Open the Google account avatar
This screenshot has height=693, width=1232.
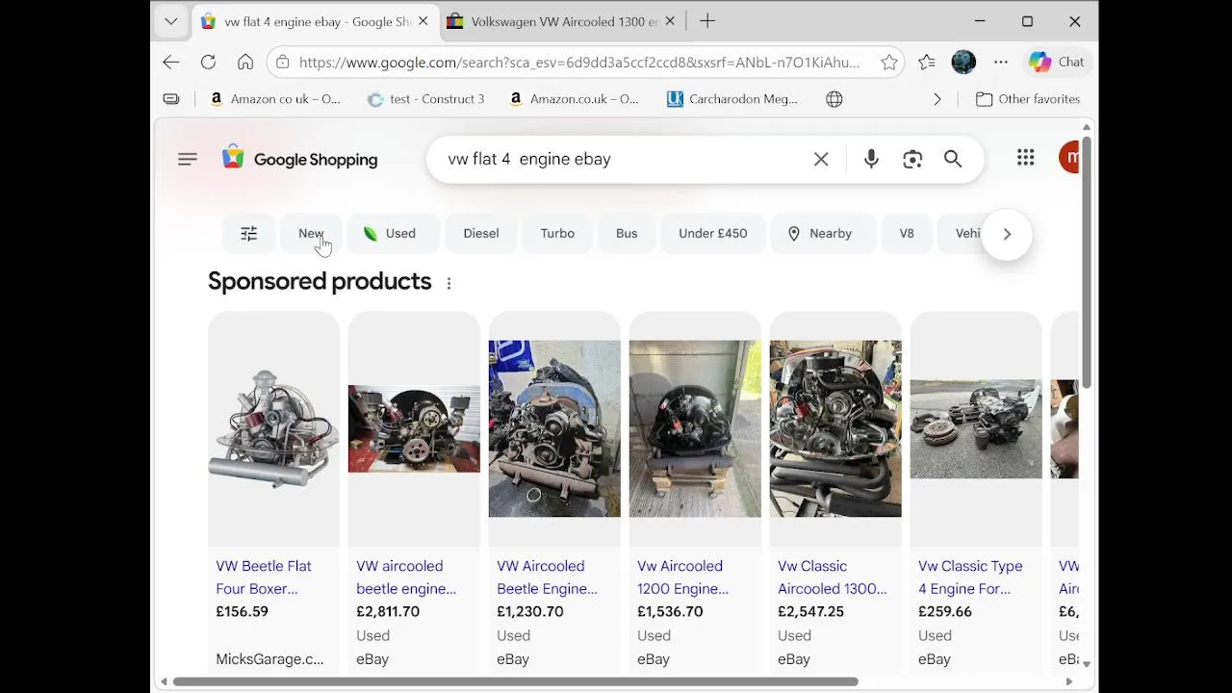(1068, 158)
